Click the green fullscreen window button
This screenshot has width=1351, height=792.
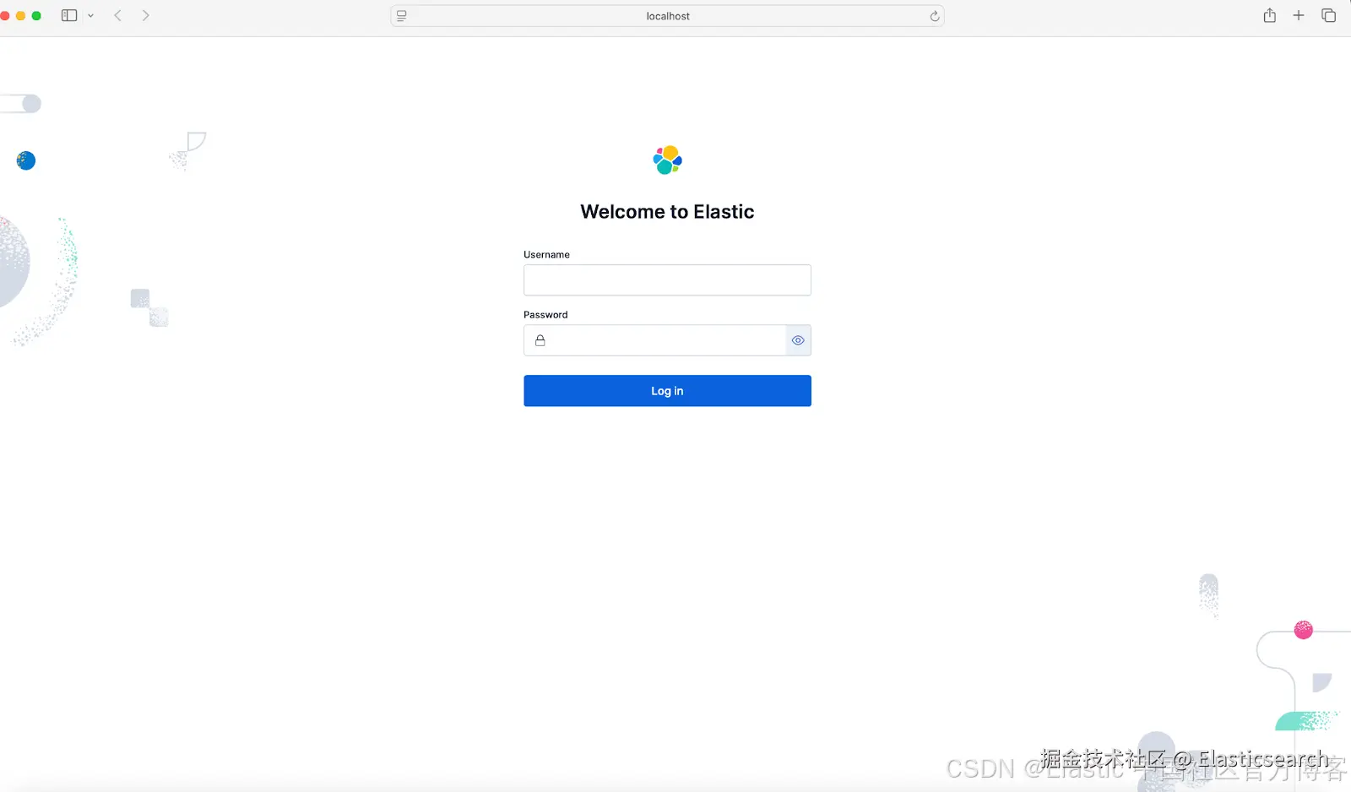[x=36, y=16]
